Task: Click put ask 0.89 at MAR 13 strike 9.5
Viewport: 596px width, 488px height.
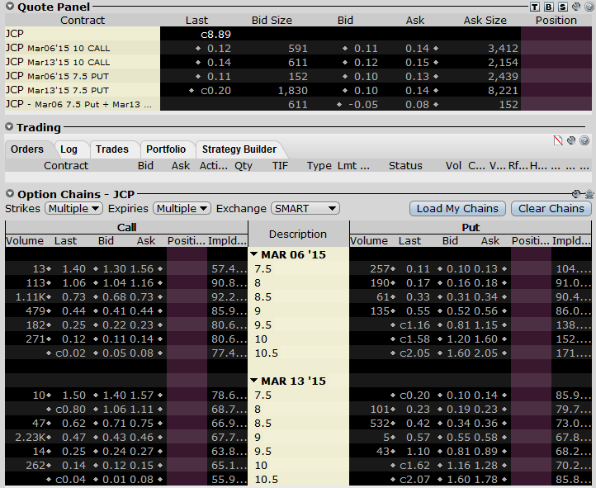Action: (x=485, y=451)
